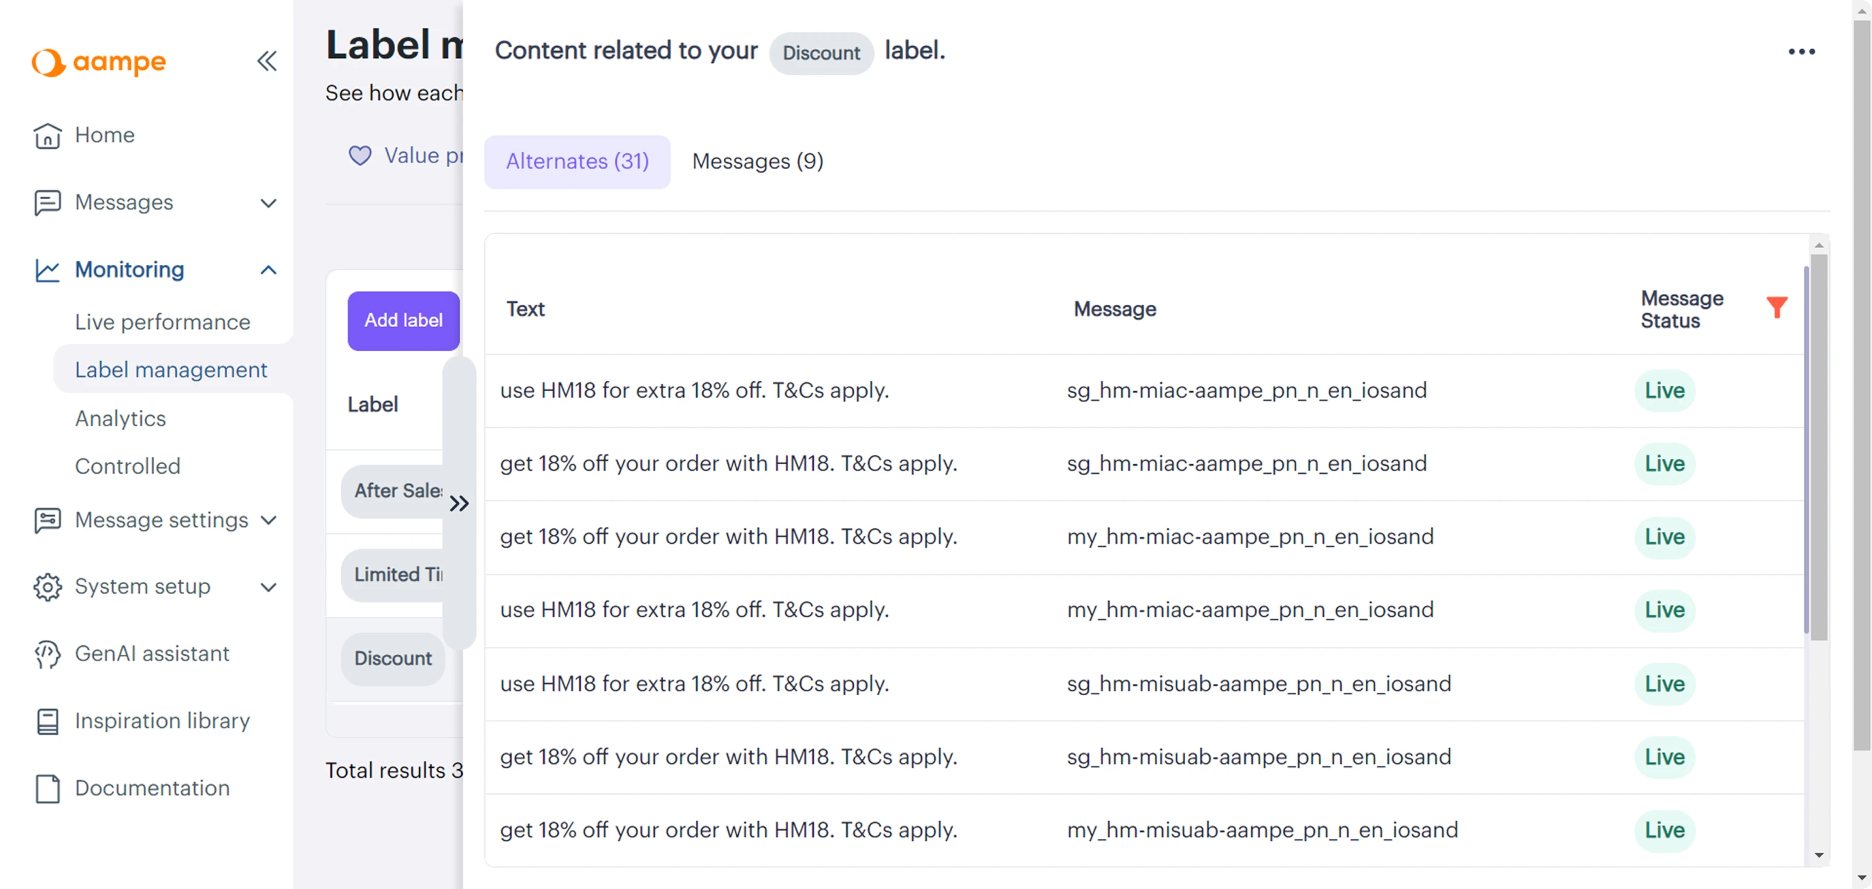Select the Messages sidebar icon

point(47,203)
